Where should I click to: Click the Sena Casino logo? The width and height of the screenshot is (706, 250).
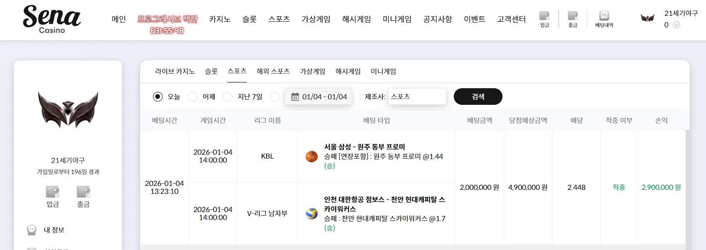click(x=52, y=19)
